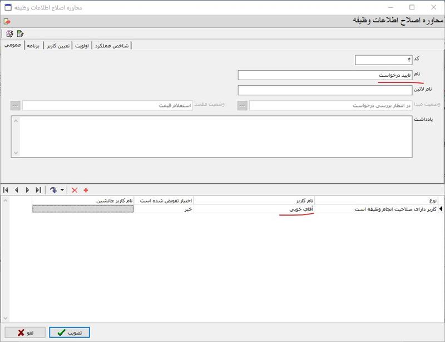Click inside the نام لاتین input field
445x342 pixels.
coord(325,90)
